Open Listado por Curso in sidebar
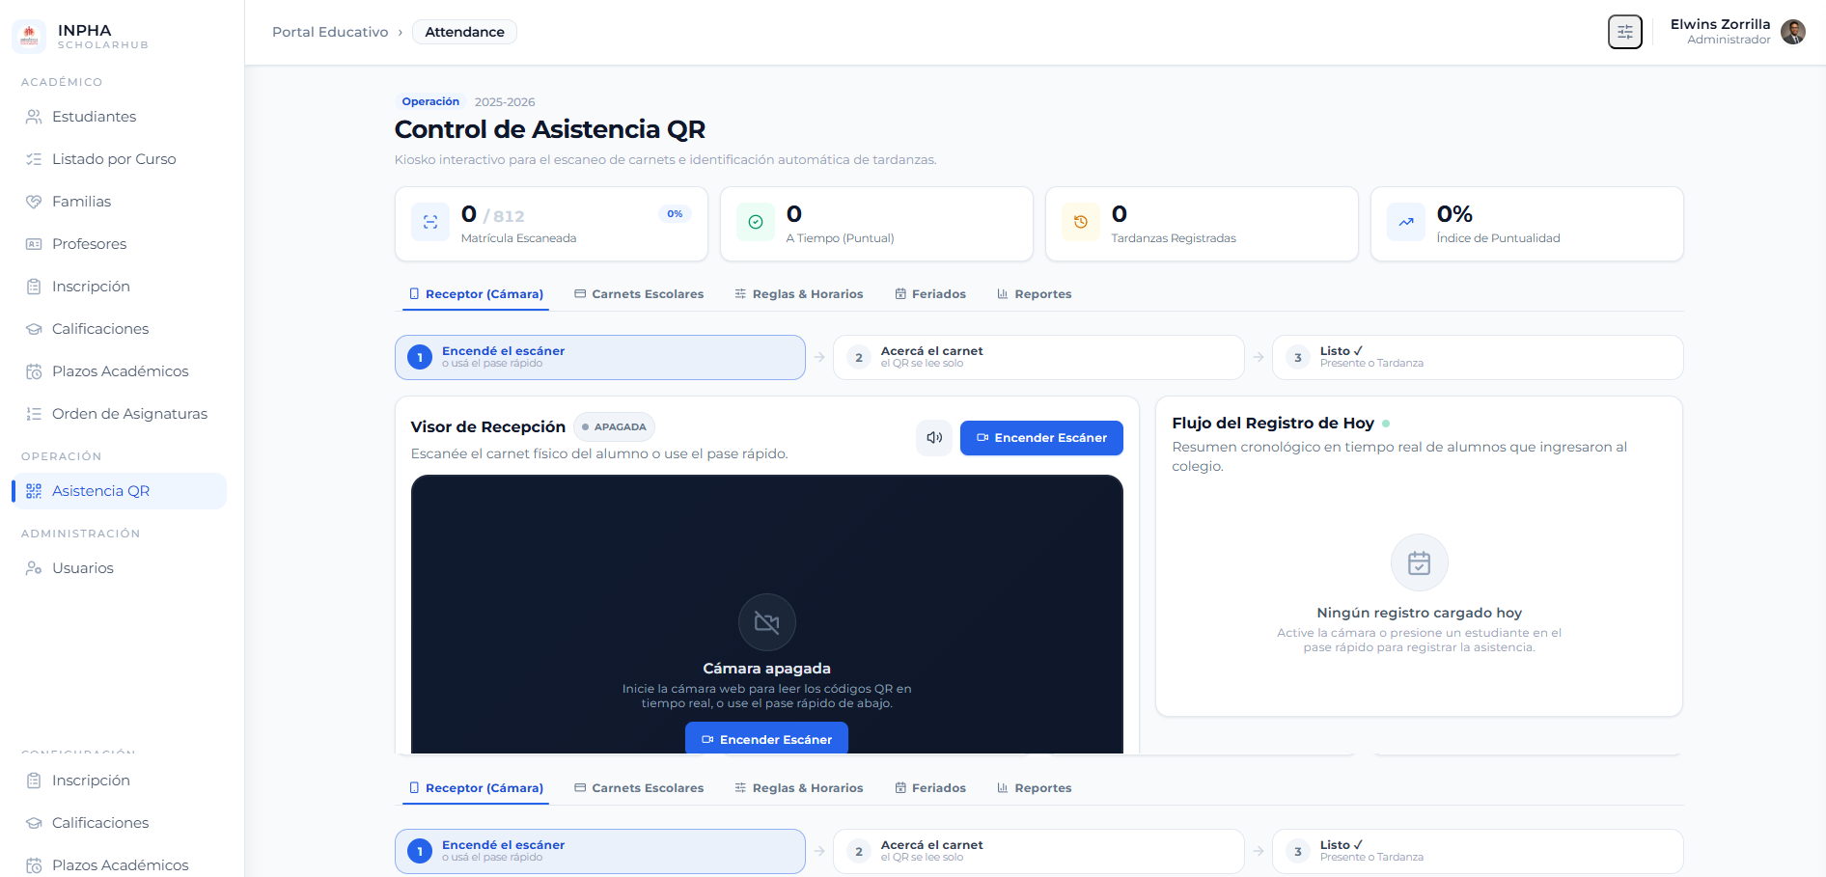 click(119, 159)
